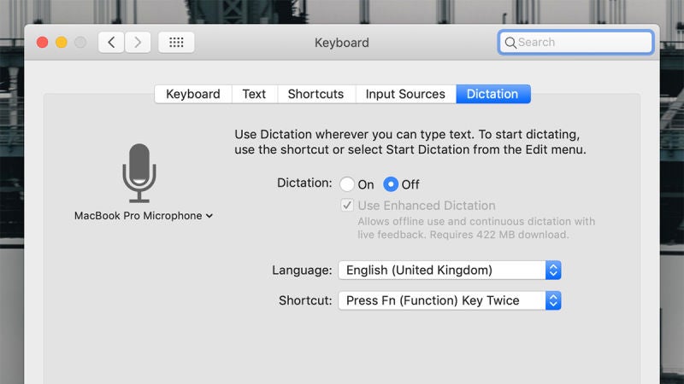Image resolution: width=684 pixels, height=384 pixels.
Task: Go back with the left arrow button
Action: [x=112, y=42]
